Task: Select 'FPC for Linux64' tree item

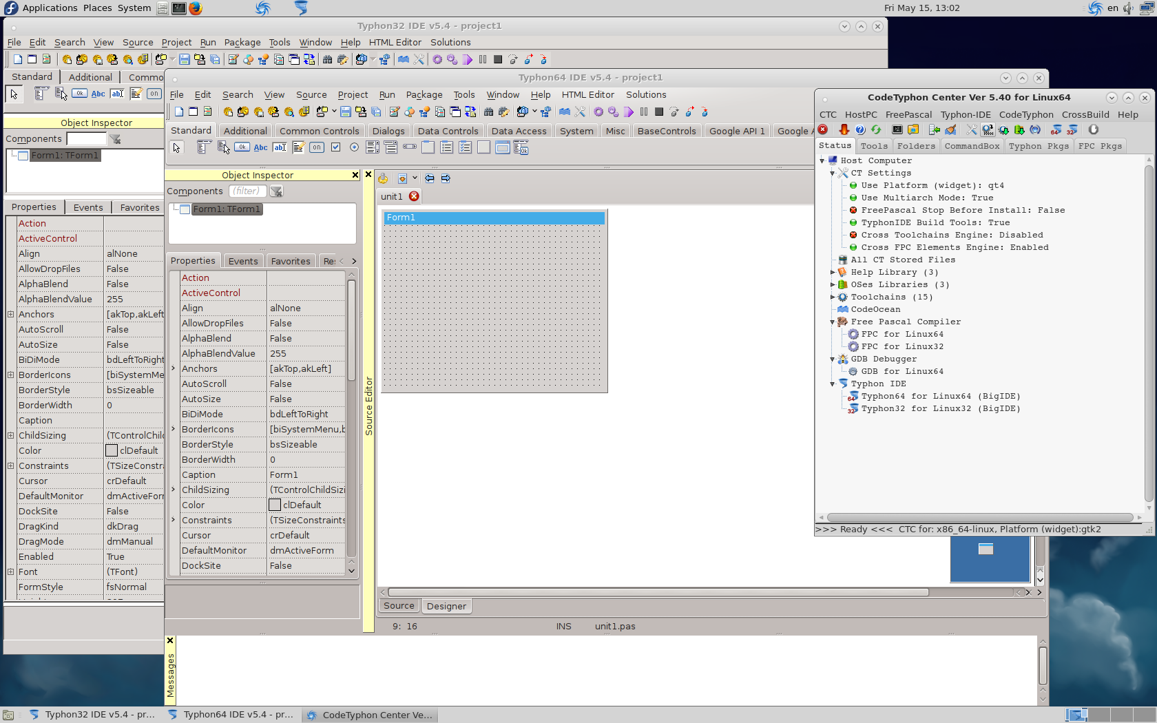Action: click(x=902, y=334)
